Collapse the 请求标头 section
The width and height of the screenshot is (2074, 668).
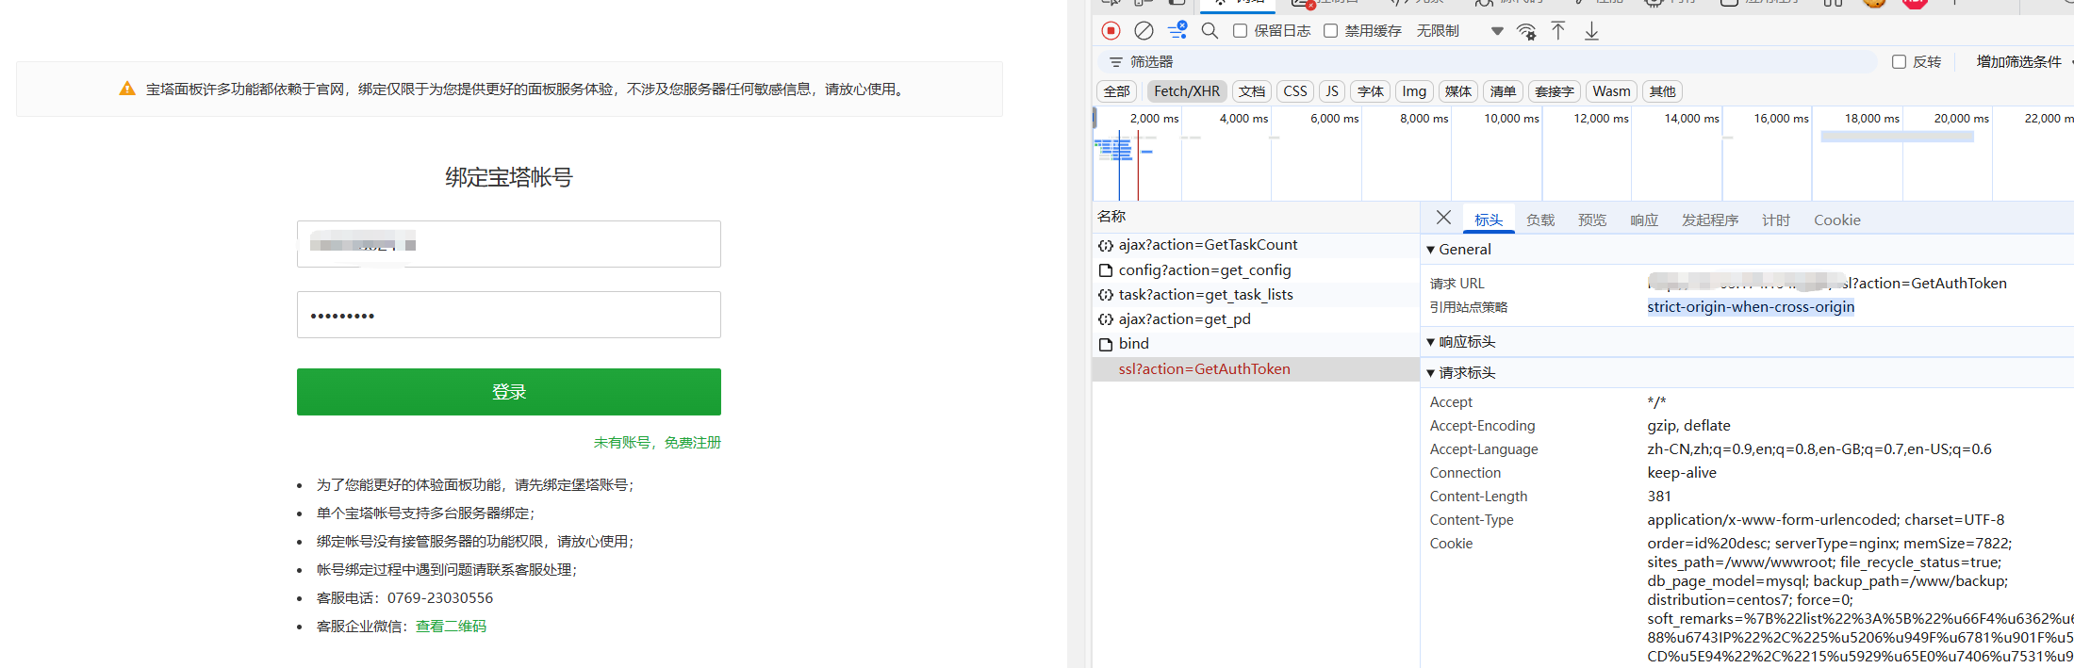[1430, 373]
